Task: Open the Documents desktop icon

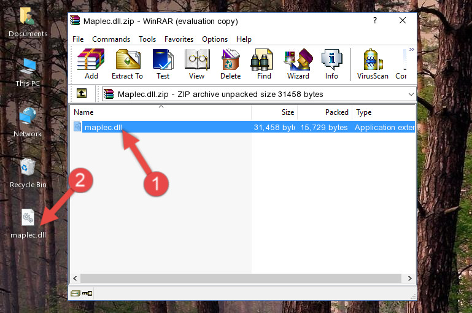Action: [x=28, y=22]
